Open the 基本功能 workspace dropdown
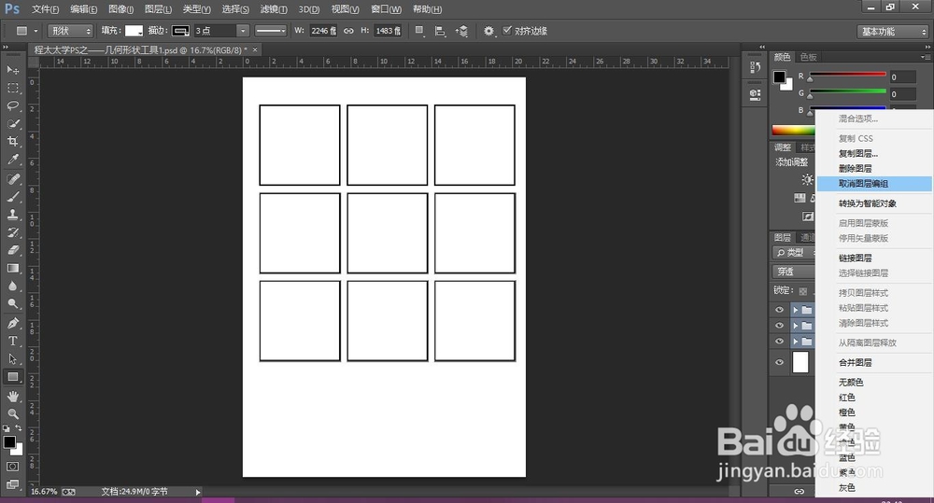 click(894, 32)
